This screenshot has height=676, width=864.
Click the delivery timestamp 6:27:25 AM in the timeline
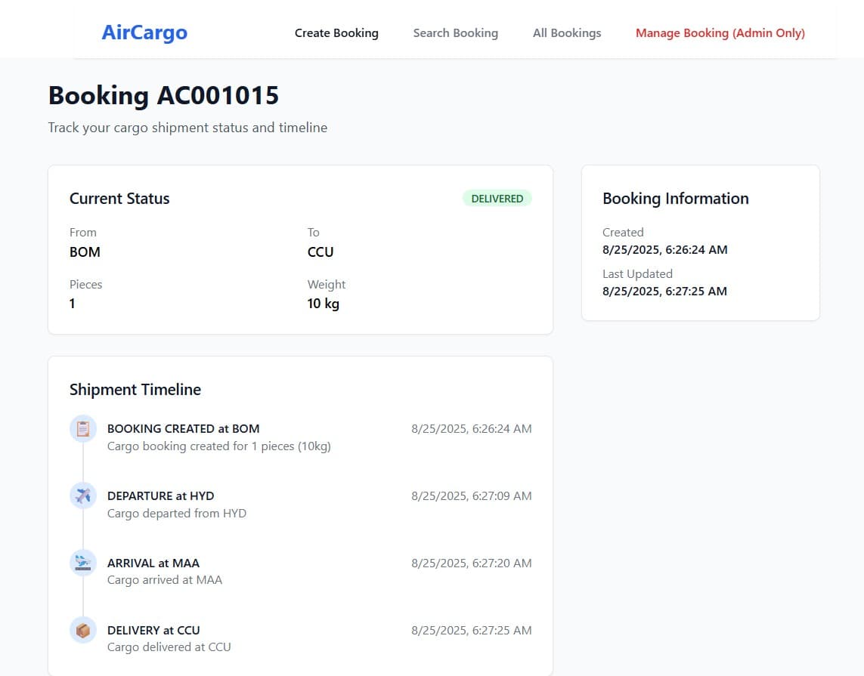[472, 631]
